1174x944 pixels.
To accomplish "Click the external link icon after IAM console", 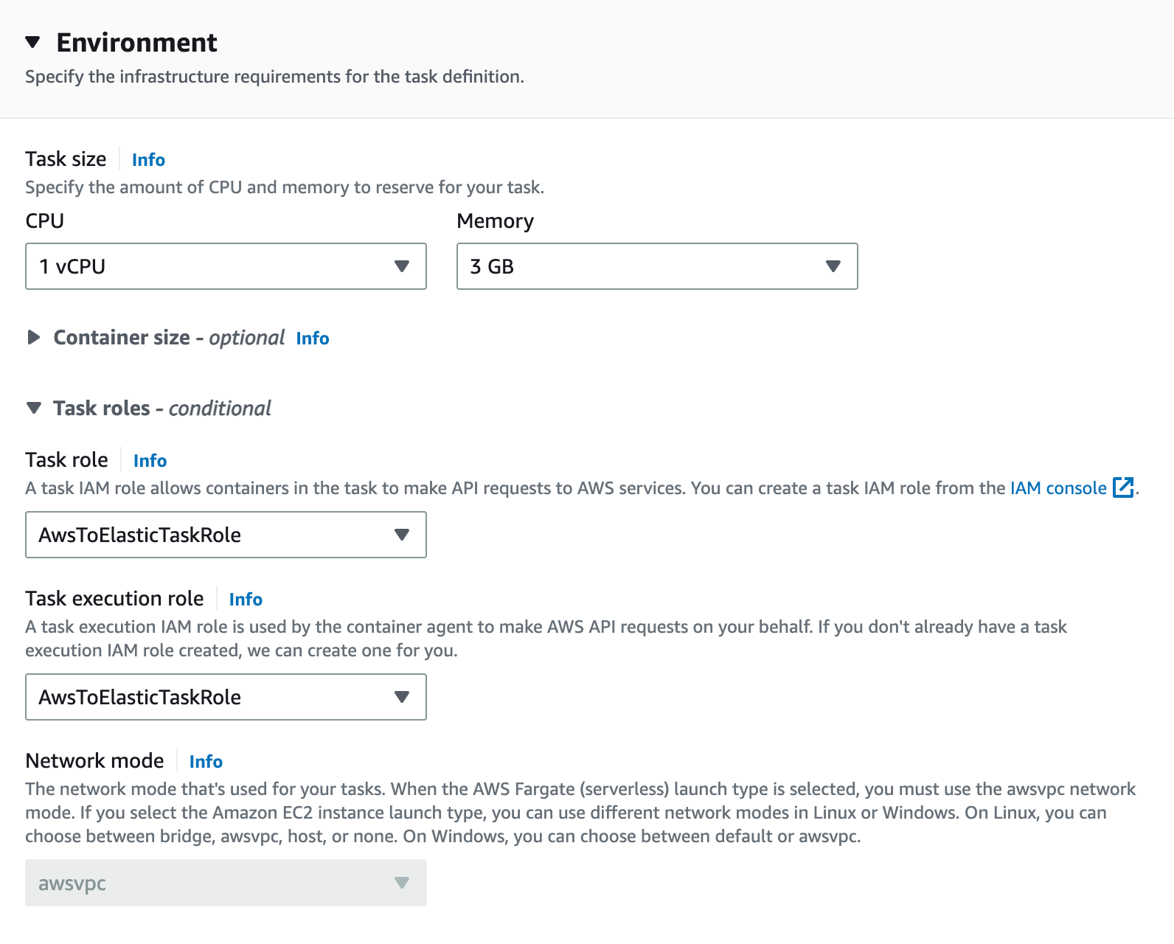I will click(1122, 487).
